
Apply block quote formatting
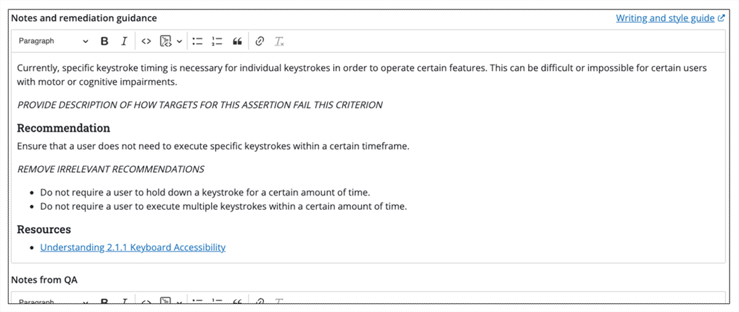pyautogui.click(x=236, y=42)
